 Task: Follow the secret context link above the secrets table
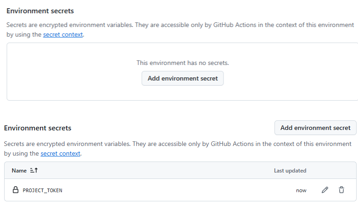[x=60, y=153]
